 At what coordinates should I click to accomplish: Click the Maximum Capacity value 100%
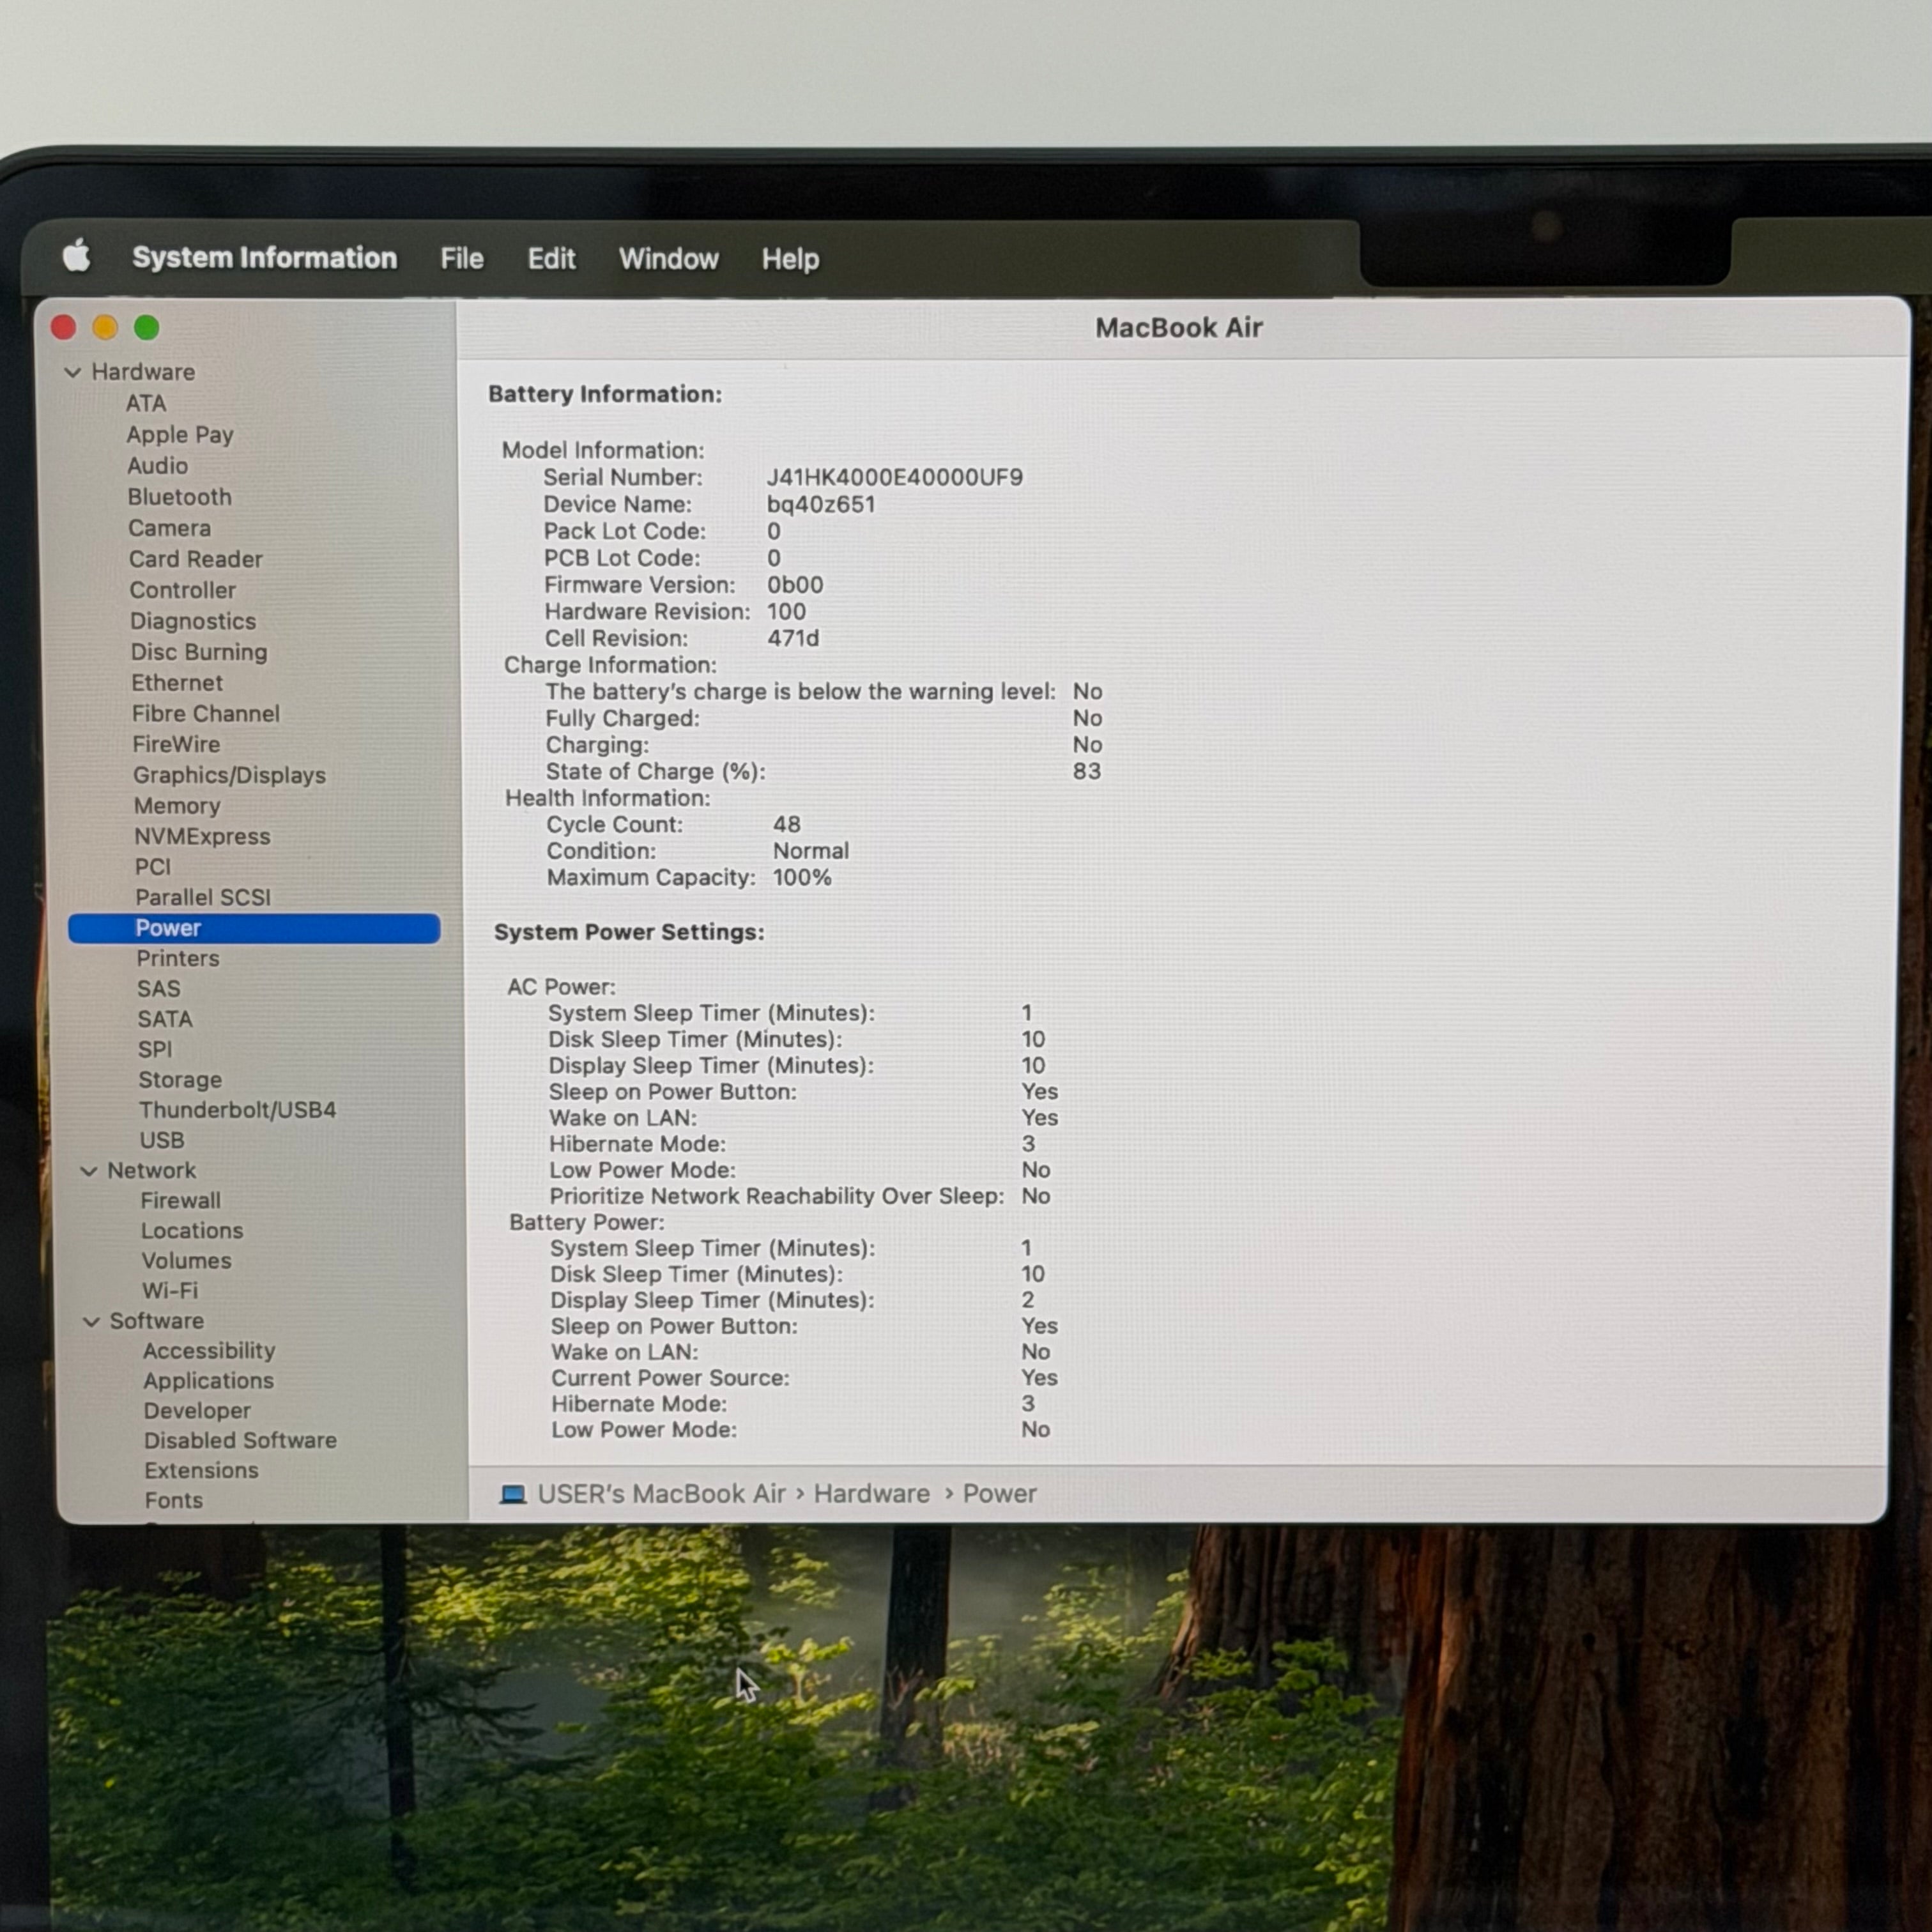coord(802,878)
